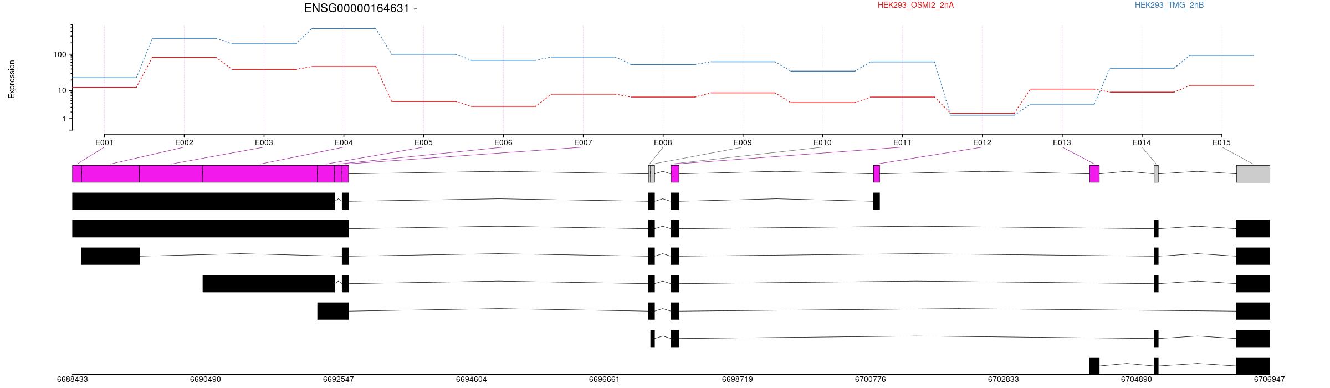Select the HEK293_TMG_2hB legend label
The height and width of the screenshot is (388, 1330).
click(1169, 6)
